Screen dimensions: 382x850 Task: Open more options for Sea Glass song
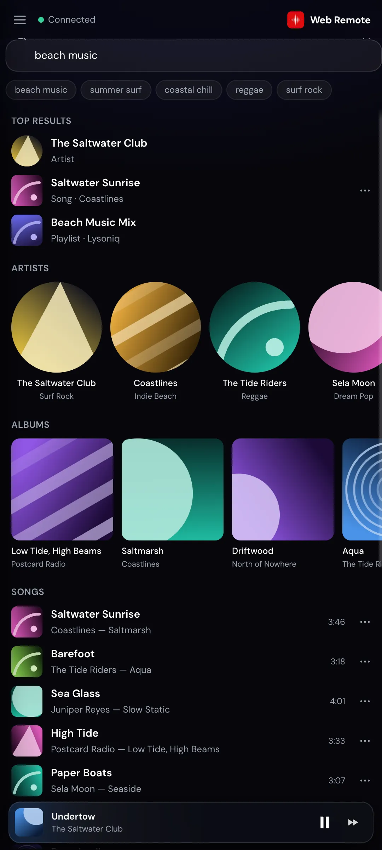click(365, 701)
